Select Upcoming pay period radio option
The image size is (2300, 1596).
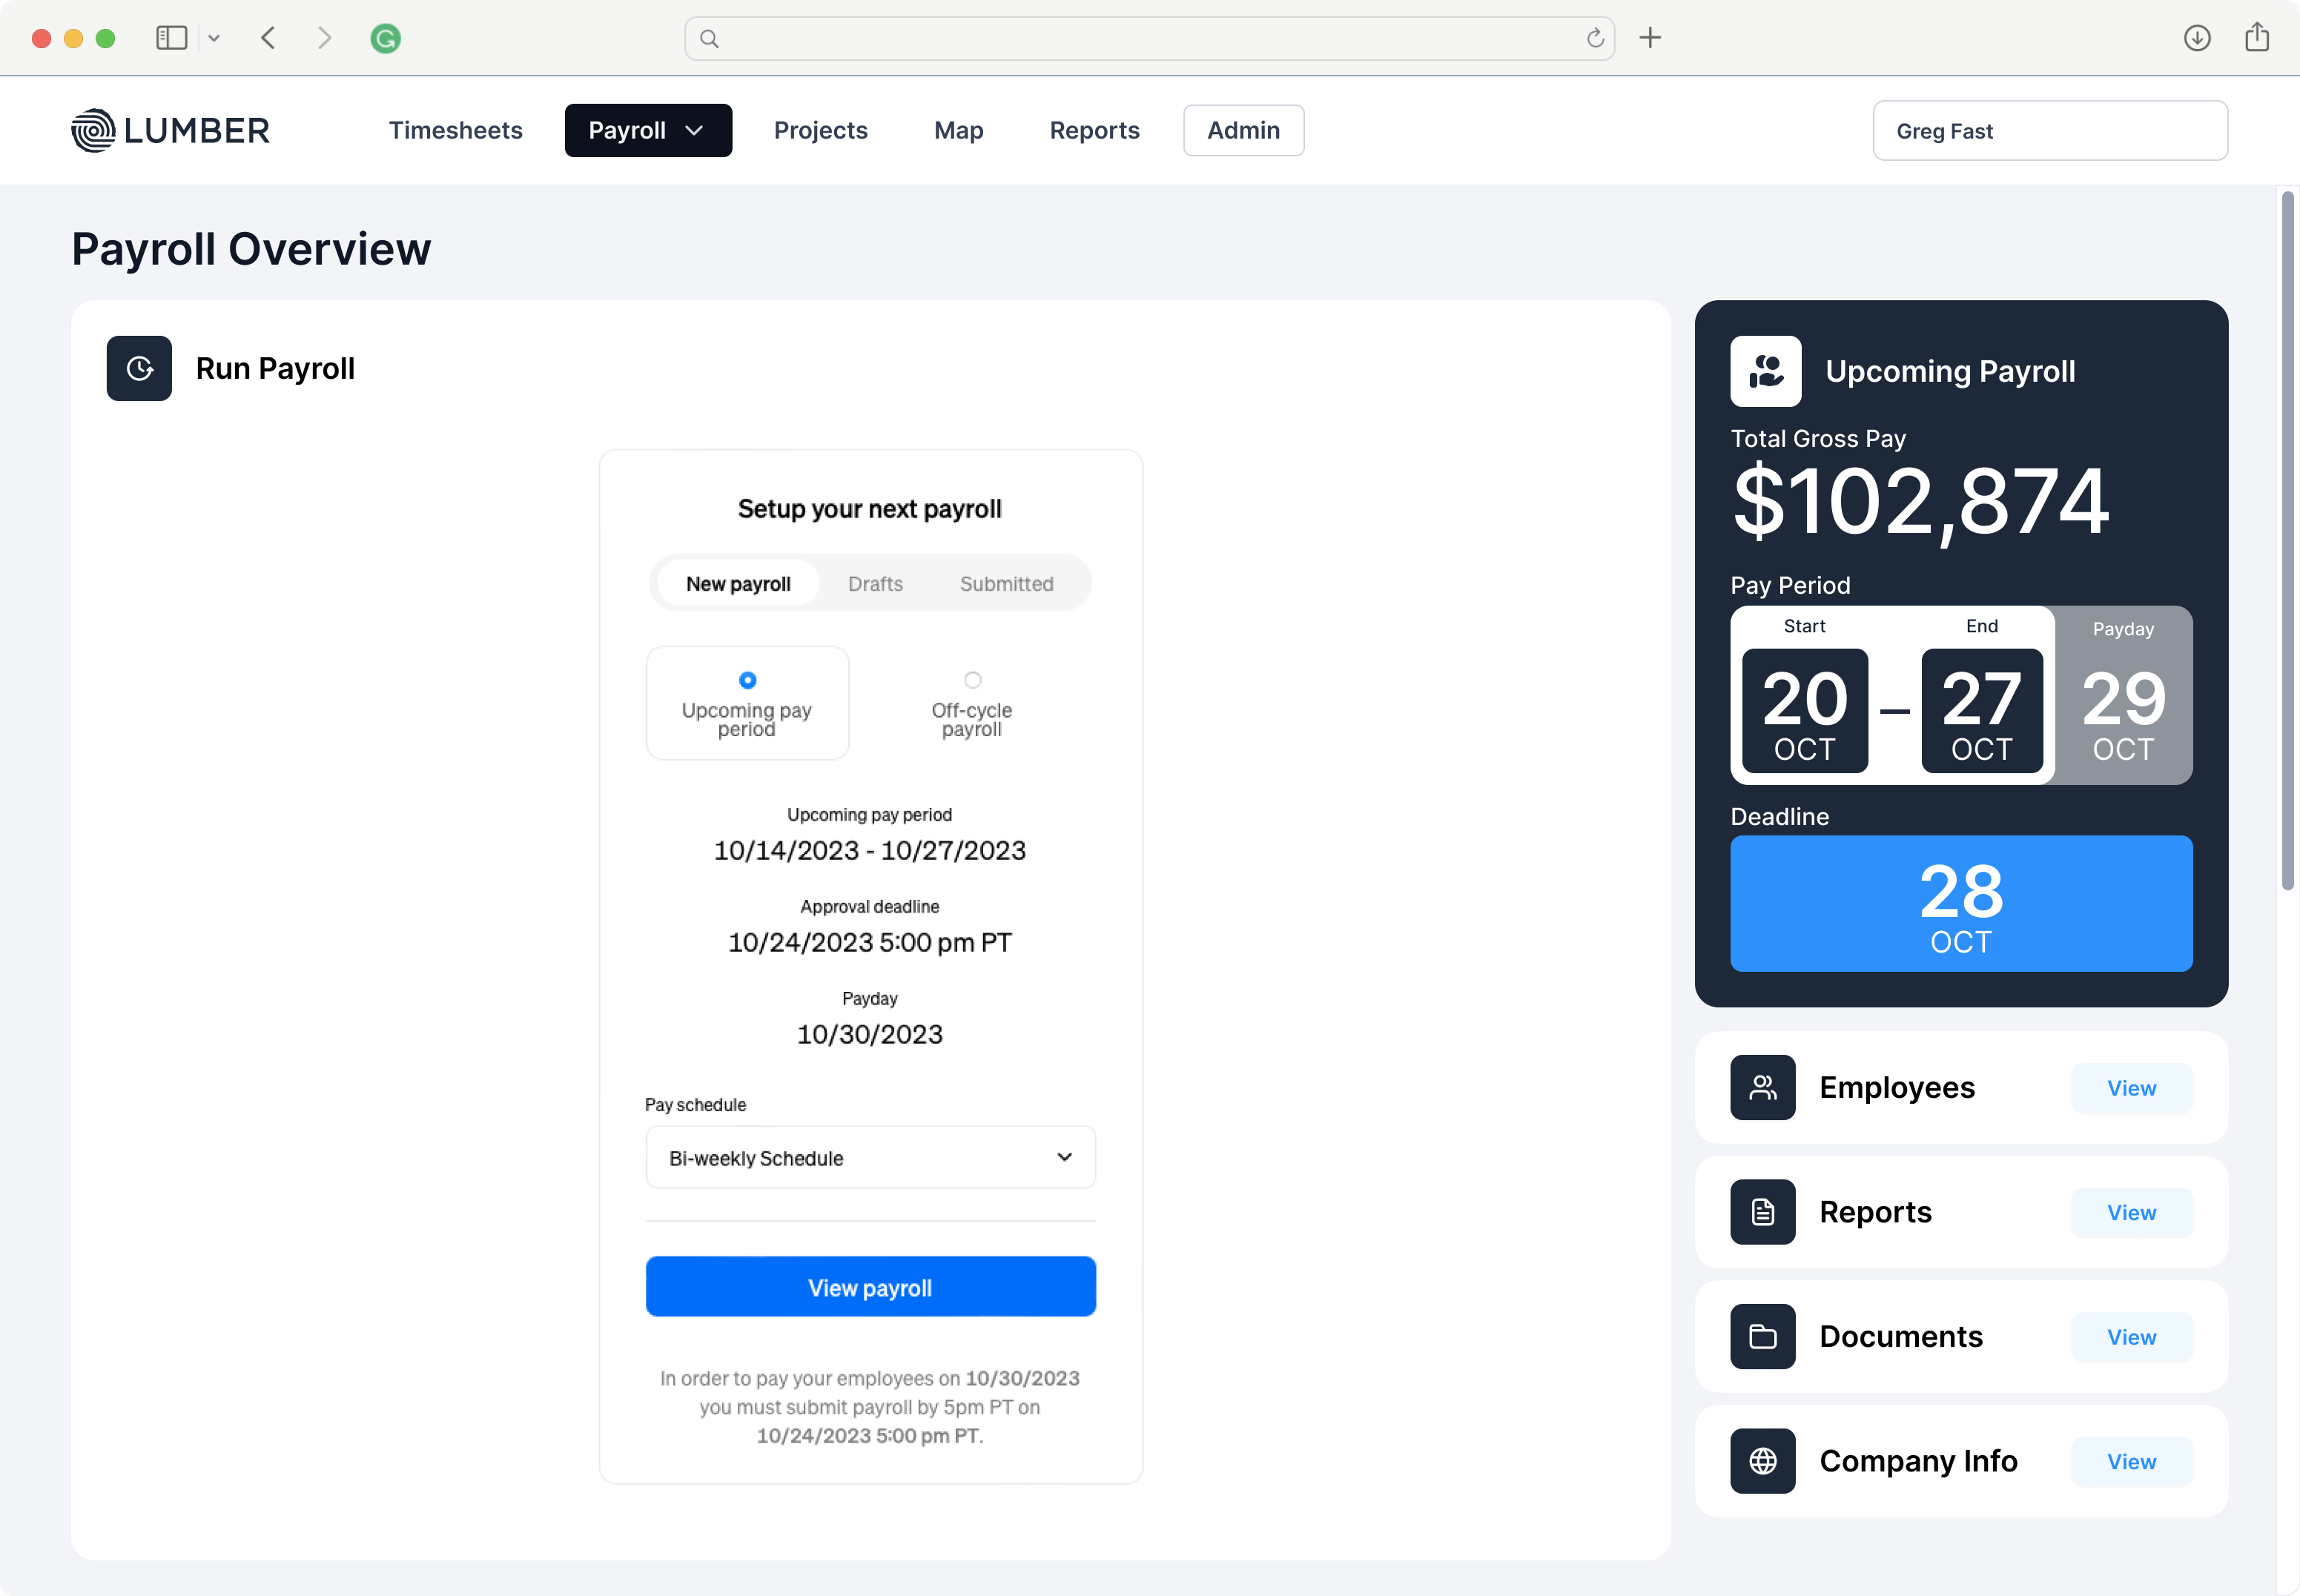(747, 680)
